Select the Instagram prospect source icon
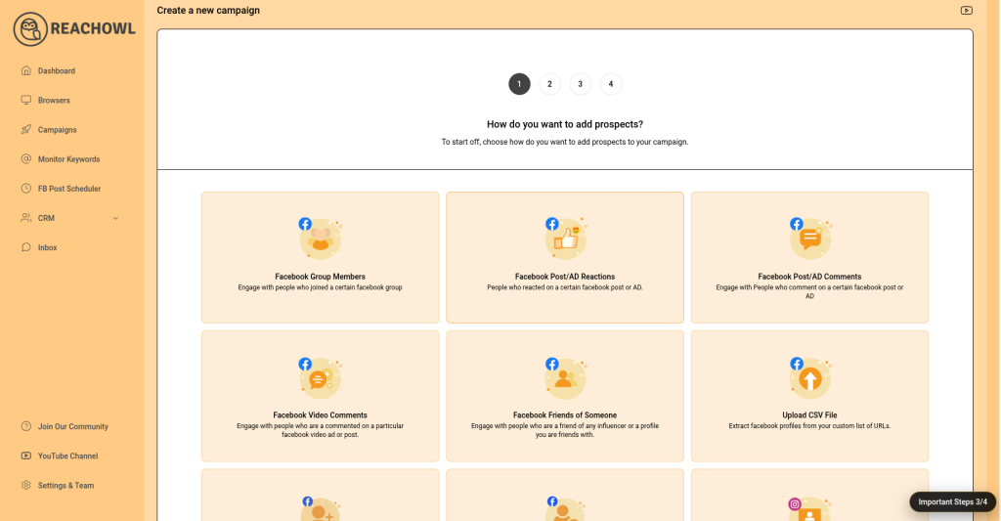 (x=809, y=509)
